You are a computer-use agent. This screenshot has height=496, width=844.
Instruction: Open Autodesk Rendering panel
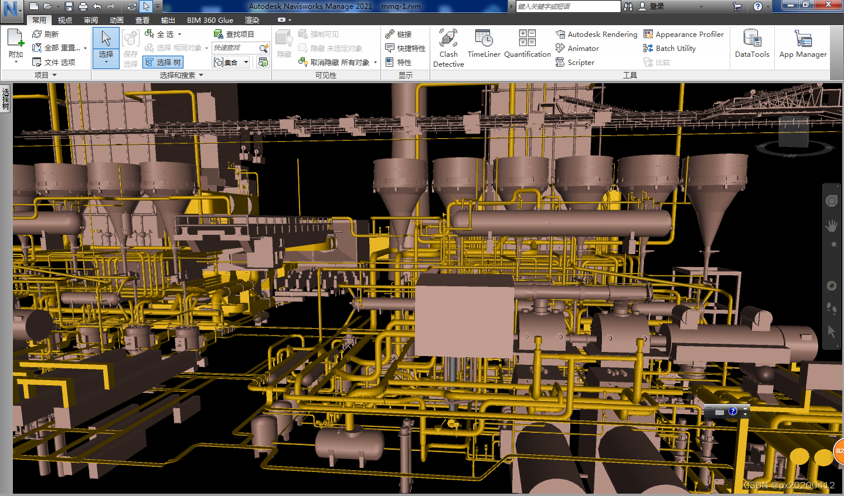pos(596,35)
